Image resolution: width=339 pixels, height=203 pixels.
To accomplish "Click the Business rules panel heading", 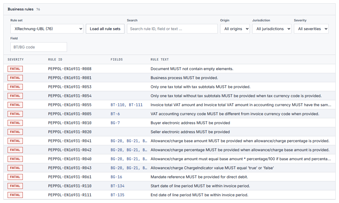I will coord(21,9).
